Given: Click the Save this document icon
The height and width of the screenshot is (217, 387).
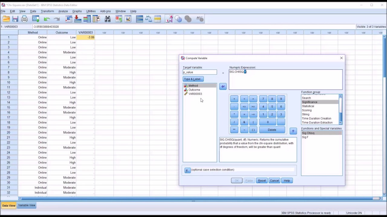Looking at the screenshot, I should (x=15, y=19).
